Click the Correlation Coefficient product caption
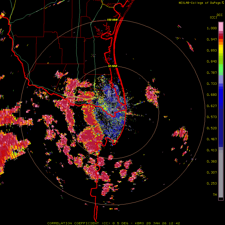Viewport: 225px width, 225px height. (113, 223)
